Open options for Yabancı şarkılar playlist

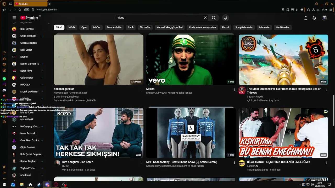click(142, 89)
